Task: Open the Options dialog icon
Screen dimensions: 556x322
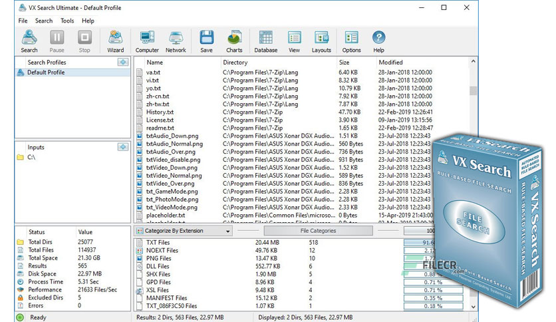Action: click(x=351, y=41)
